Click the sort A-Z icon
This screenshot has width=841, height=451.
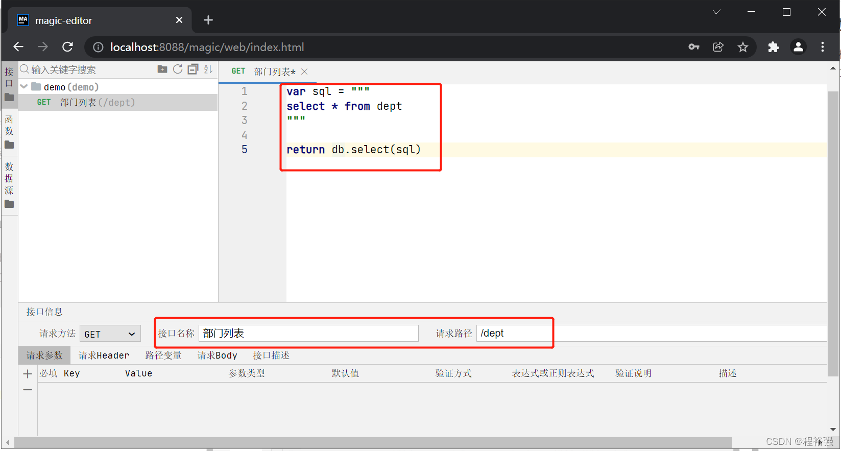[x=208, y=69]
